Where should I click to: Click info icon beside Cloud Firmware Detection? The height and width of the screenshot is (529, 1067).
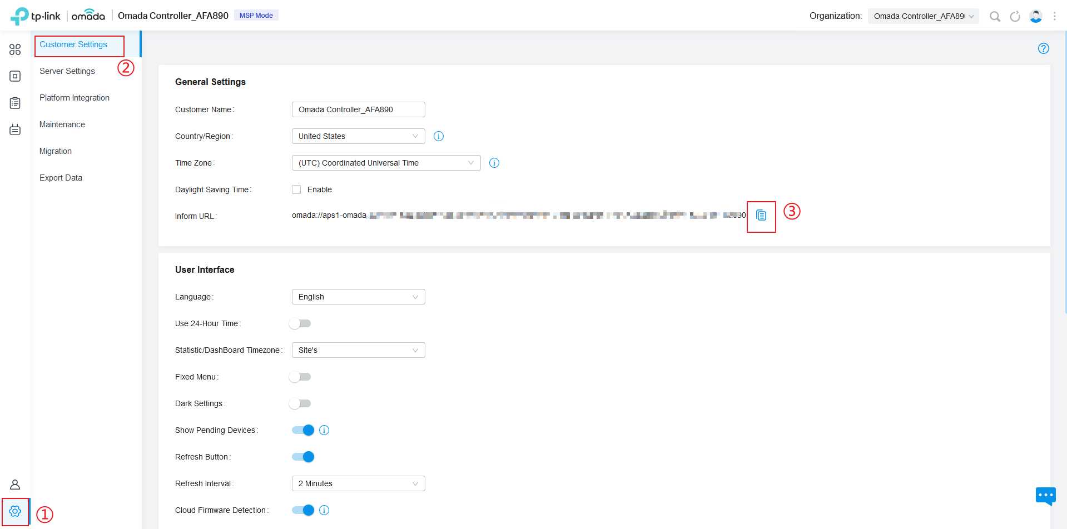(x=324, y=510)
